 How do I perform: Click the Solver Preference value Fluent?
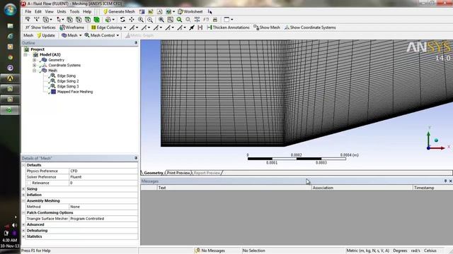103,177
